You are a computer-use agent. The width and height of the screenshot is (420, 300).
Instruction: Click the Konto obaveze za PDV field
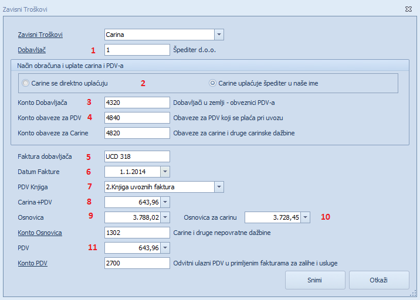tap(137, 118)
